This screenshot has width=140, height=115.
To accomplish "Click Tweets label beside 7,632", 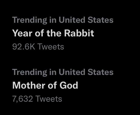I will (x=49, y=99).
